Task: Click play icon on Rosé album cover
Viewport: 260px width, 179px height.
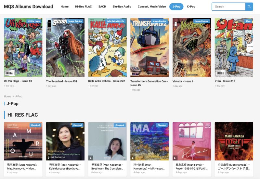Action: coord(175,158)
